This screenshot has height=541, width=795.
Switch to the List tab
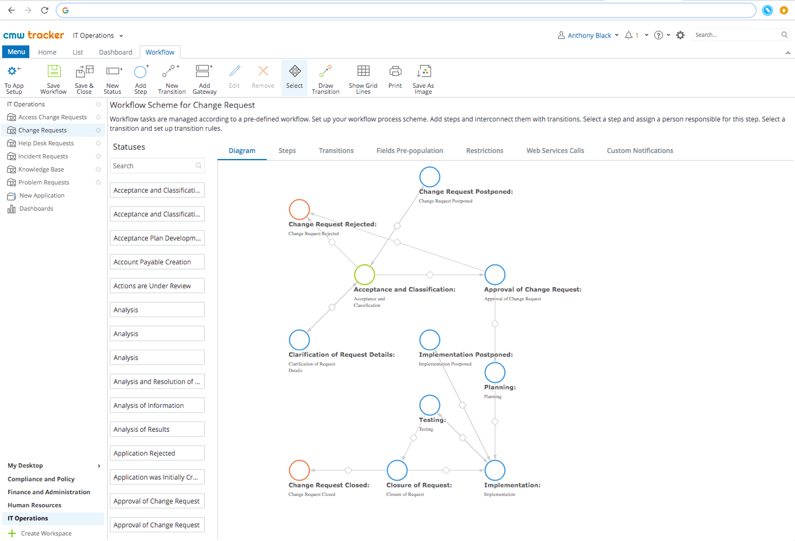pyautogui.click(x=78, y=52)
